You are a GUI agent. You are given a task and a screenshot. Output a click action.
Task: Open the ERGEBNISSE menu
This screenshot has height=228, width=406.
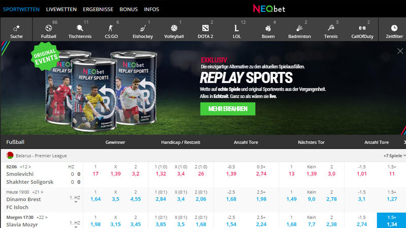pyautogui.click(x=98, y=9)
